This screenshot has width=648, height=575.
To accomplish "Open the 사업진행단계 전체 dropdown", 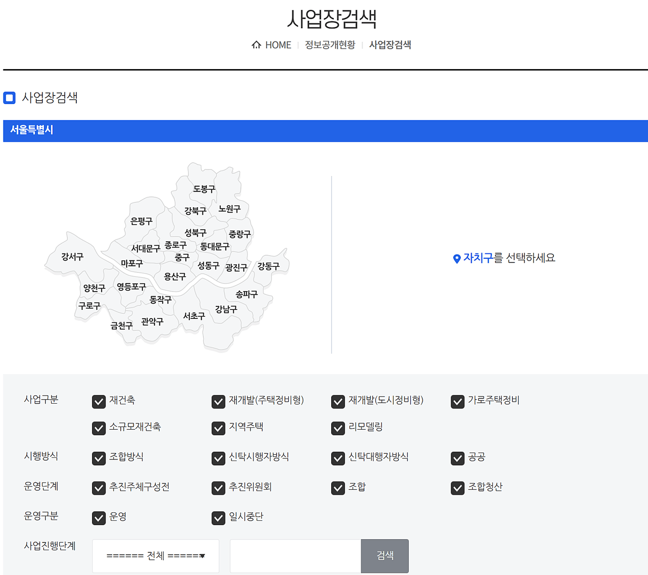I will (x=156, y=556).
